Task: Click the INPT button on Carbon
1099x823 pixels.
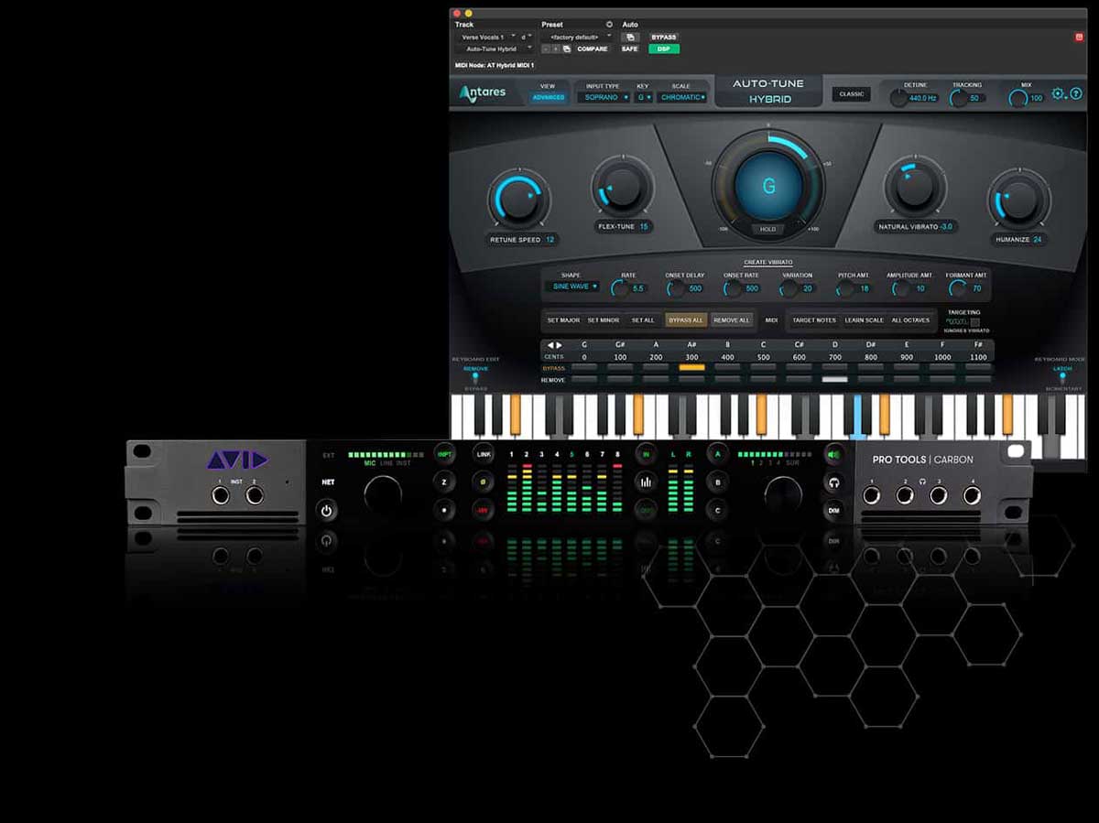Action: click(444, 453)
